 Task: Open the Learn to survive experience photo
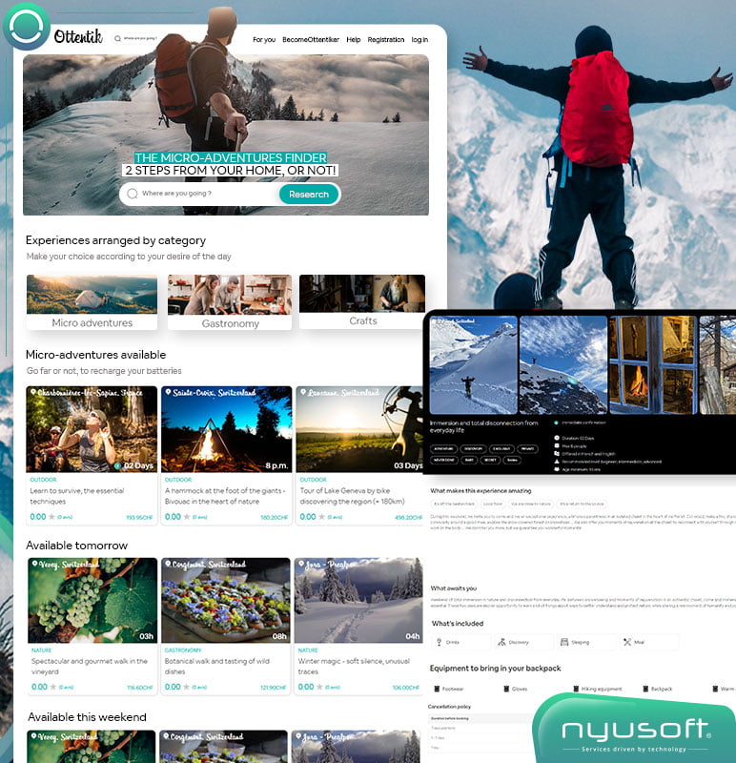92,429
